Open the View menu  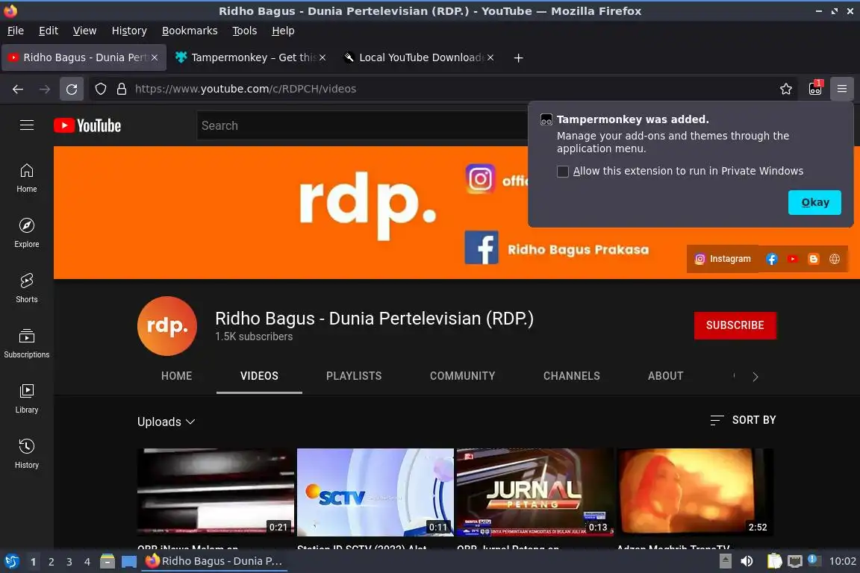[84, 31]
